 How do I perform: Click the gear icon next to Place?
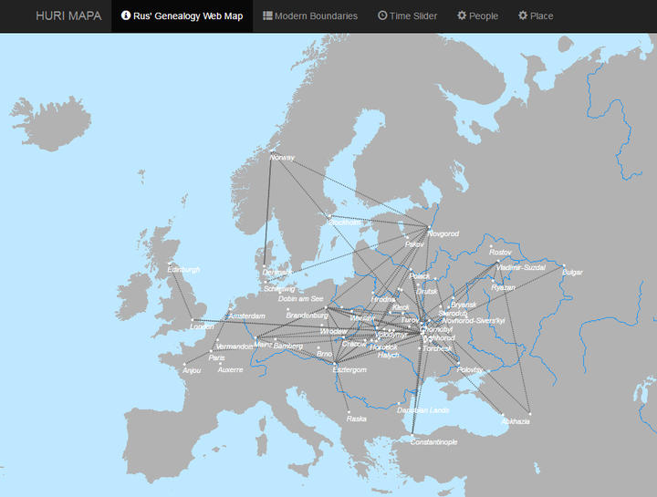(523, 16)
